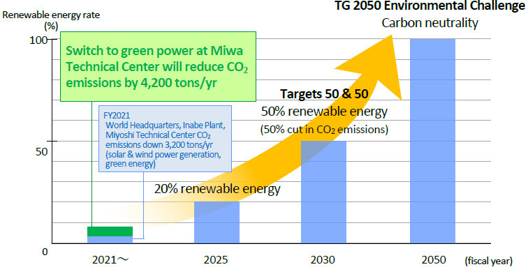This screenshot has height=267, width=528.
Task: Click the 'Carbon neutrality' label
Action: [x=430, y=23]
